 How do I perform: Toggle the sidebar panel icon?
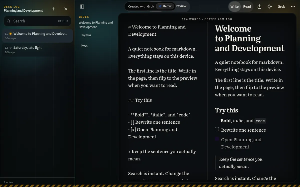82,6
